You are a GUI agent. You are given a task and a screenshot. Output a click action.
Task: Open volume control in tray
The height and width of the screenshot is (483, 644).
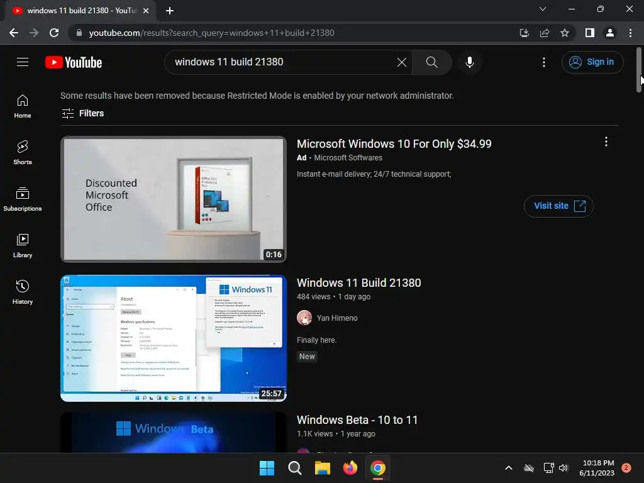point(563,468)
